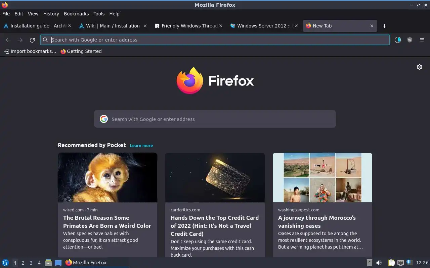Open the Help menu
Image resolution: width=430 pixels, height=268 pixels.
coord(114,14)
